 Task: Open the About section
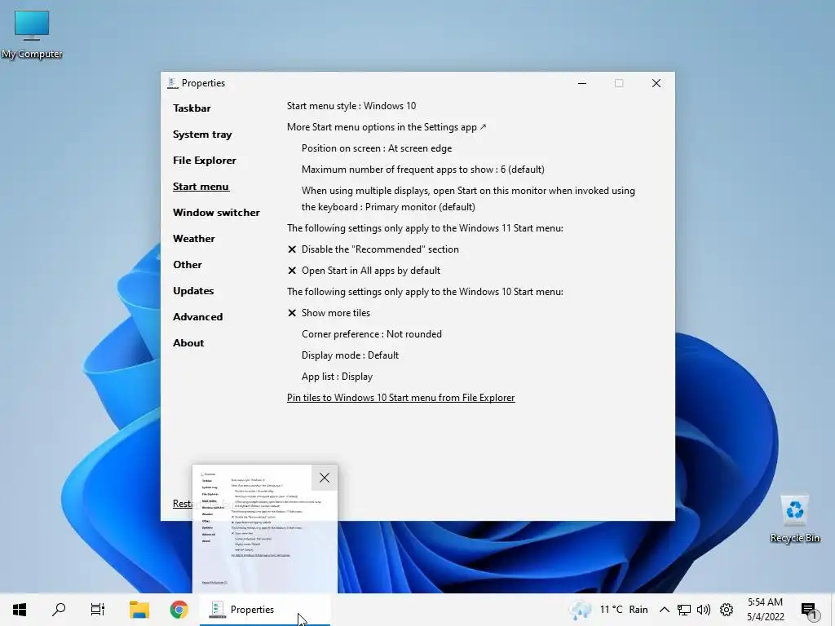point(188,343)
